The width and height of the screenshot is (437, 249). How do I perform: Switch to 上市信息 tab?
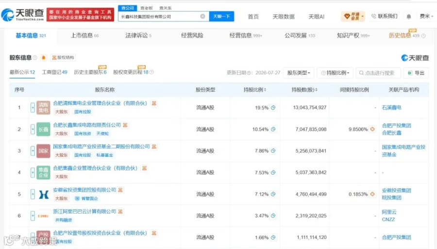84,35
